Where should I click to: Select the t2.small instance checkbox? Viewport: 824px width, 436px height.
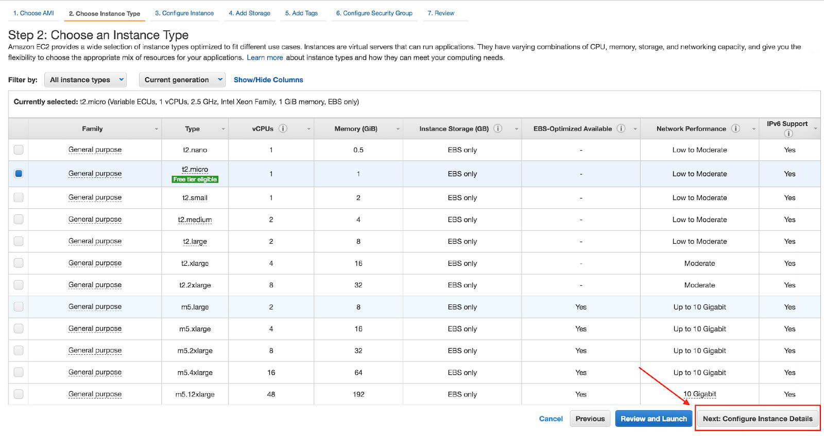pos(19,197)
